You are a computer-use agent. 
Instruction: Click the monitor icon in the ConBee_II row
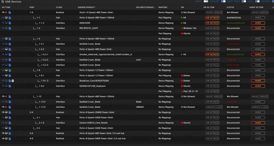tap(6, 54)
